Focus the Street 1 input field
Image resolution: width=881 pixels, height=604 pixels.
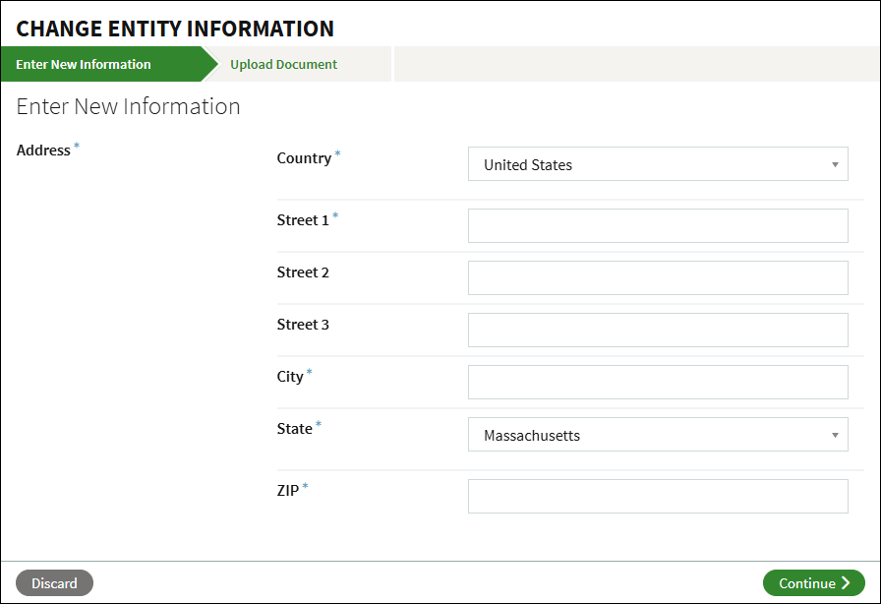point(658,226)
